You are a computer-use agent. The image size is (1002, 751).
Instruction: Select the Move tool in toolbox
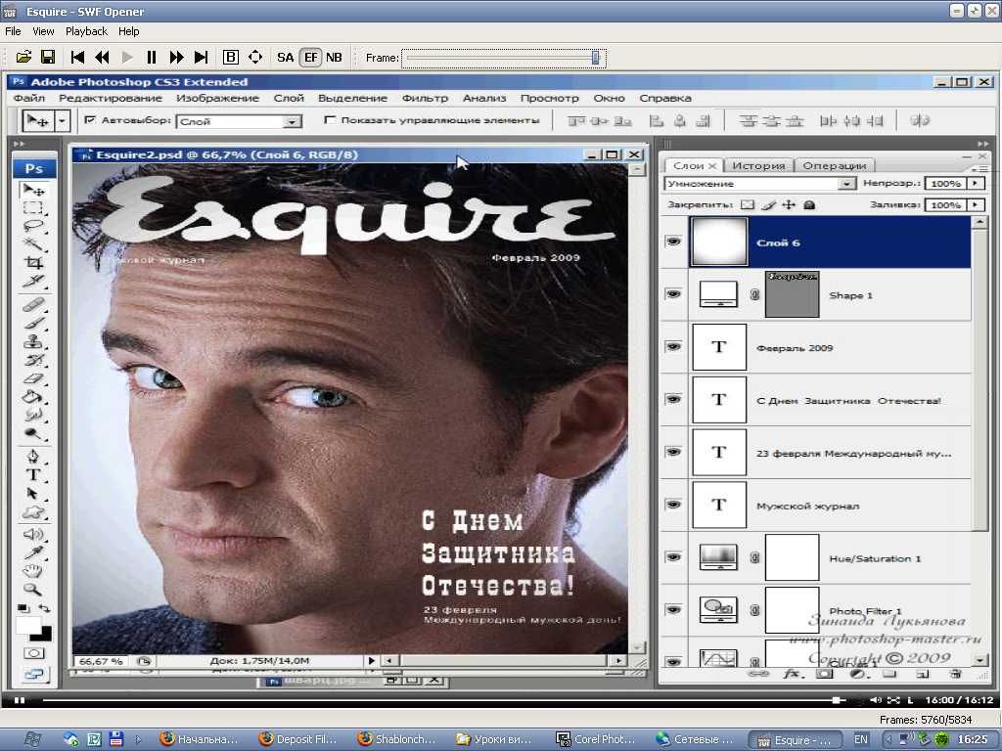33,190
